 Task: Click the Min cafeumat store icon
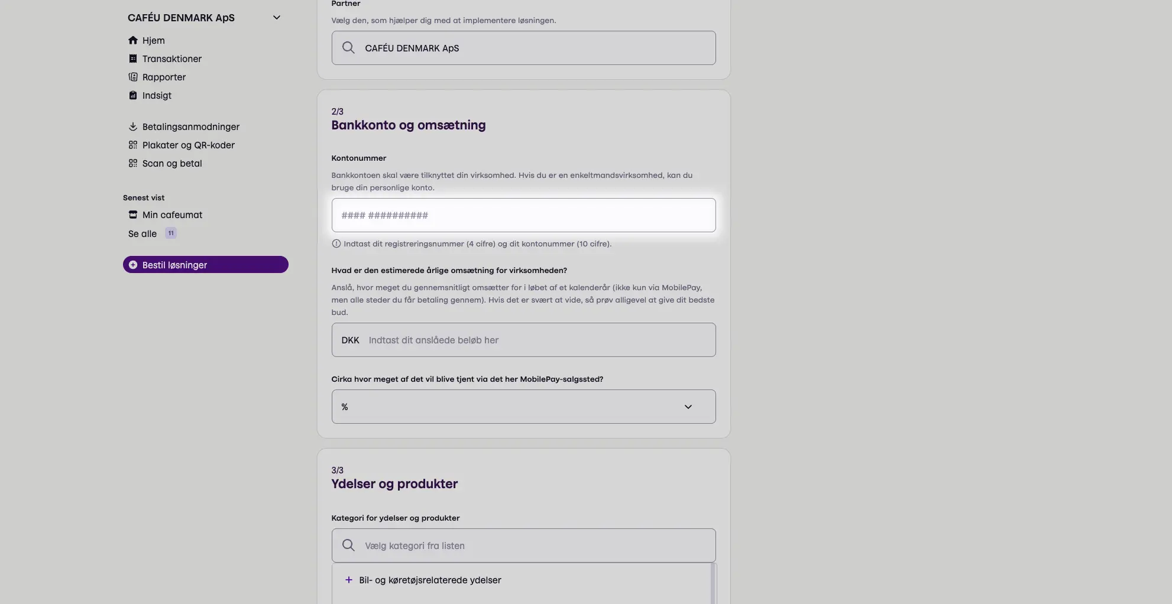click(x=132, y=215)
